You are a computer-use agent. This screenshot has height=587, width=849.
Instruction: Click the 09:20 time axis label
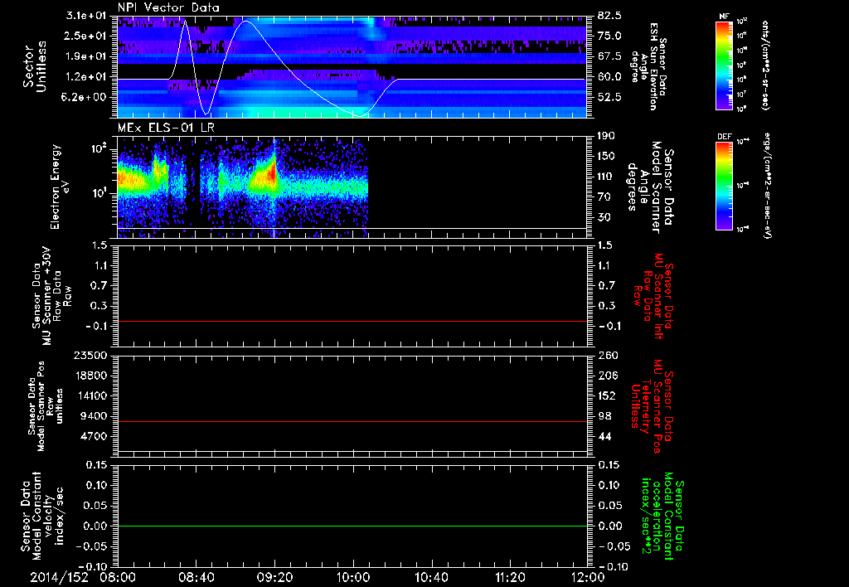(274, 577)
